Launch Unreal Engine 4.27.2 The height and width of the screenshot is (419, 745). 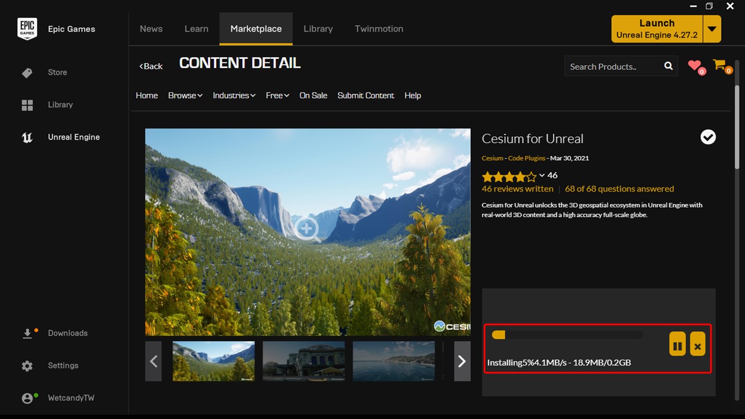657,29
